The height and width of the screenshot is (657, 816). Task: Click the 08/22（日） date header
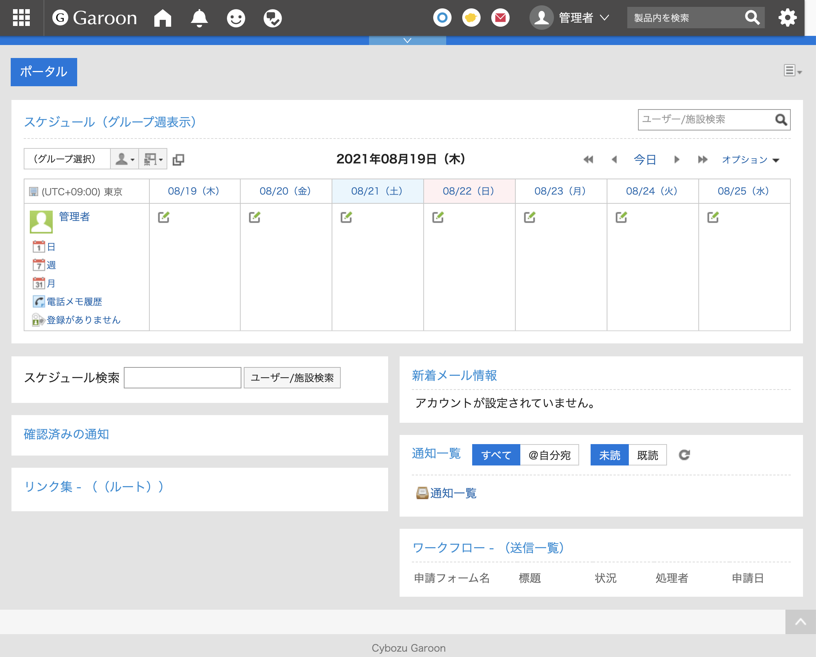point(469,191)
